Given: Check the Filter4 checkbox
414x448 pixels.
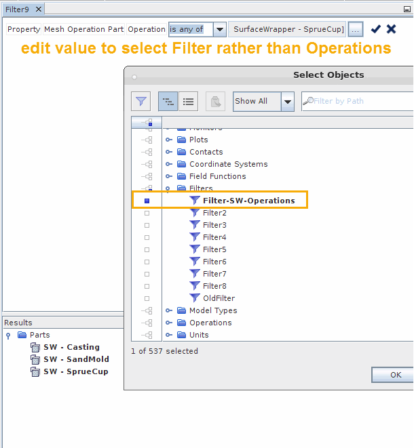Looking at the screenshot, I should click(x=147, y=237).
